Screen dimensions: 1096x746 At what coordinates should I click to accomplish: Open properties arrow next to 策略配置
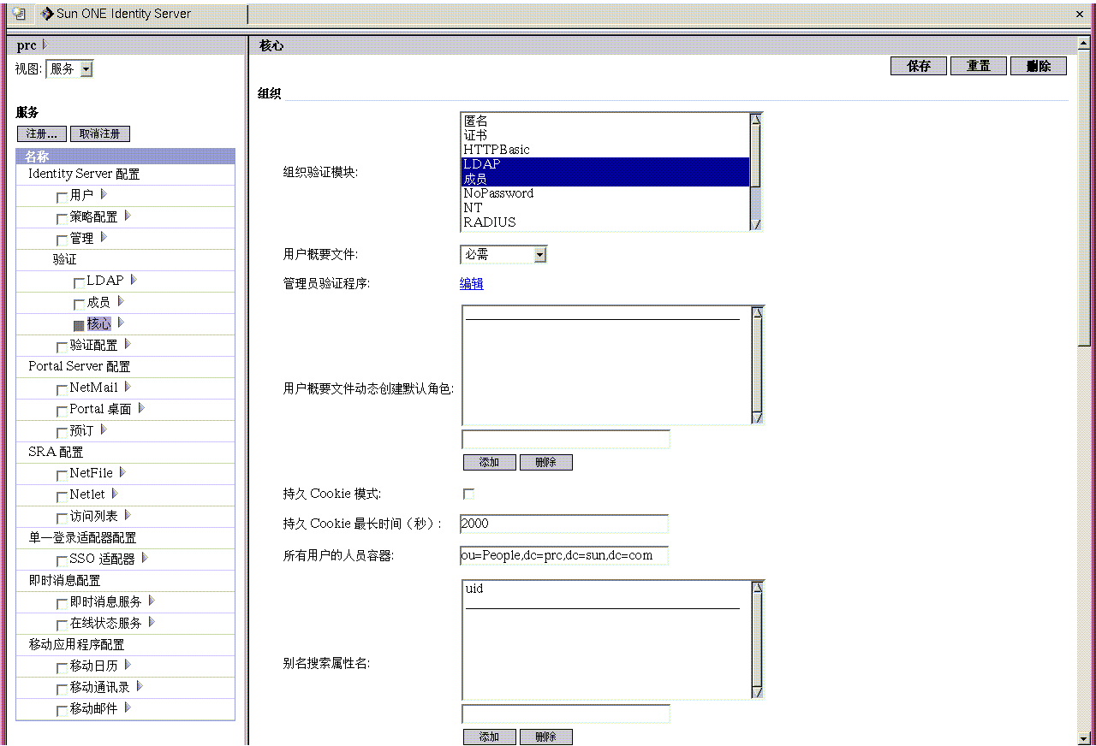[128, 216]
